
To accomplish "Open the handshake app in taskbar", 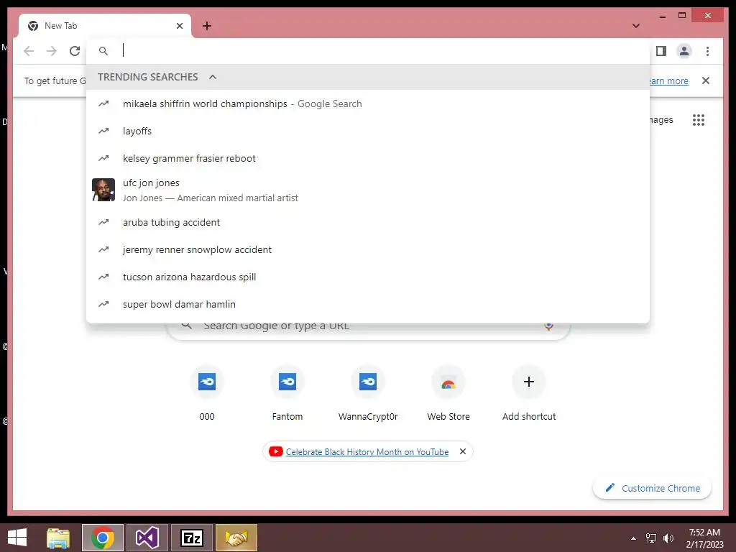I will pos(236,538).
